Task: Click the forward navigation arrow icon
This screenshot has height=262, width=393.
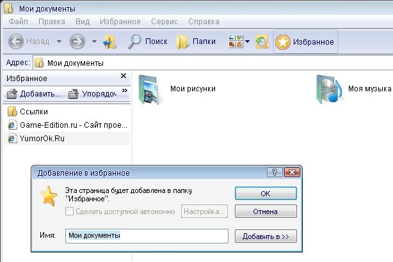Action: tap(77, 42)
